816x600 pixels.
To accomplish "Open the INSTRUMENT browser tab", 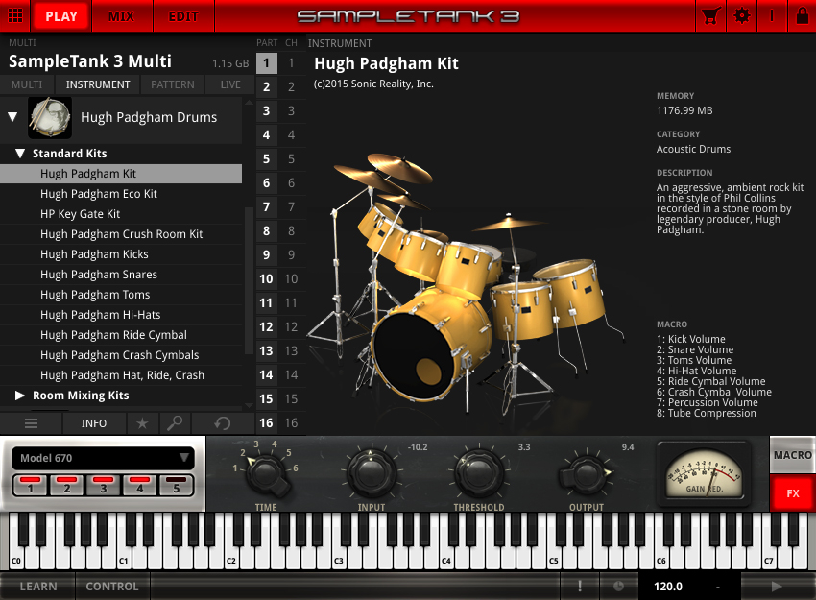I will (98, 84).
